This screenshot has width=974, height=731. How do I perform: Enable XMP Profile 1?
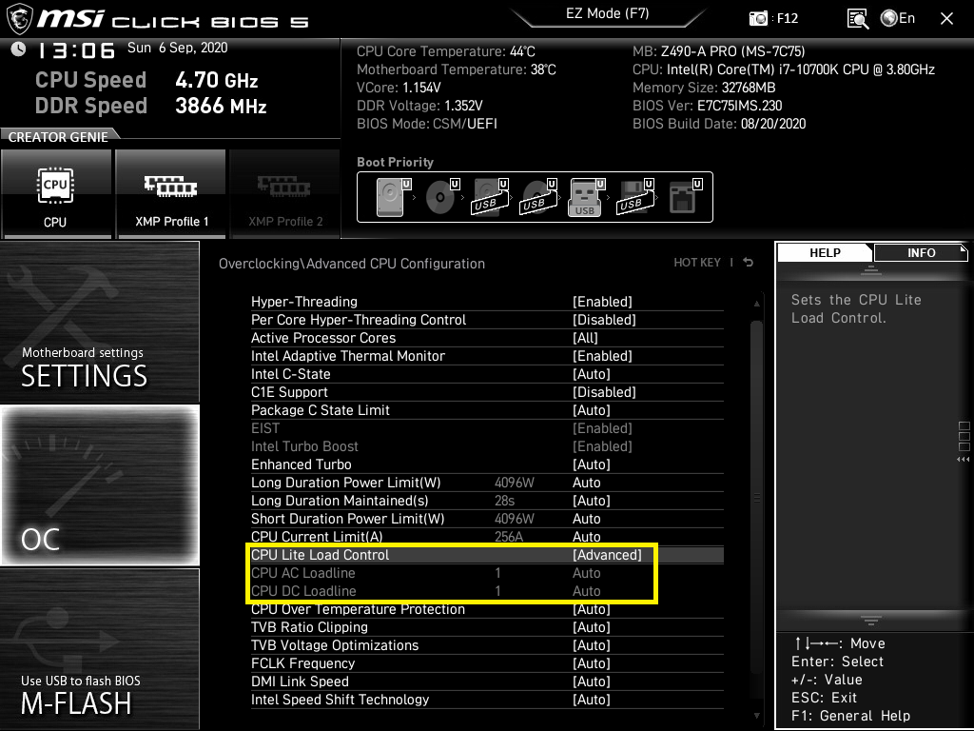click(171, 194)
